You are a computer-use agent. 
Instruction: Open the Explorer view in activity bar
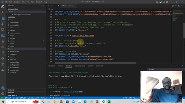(3, 6)
